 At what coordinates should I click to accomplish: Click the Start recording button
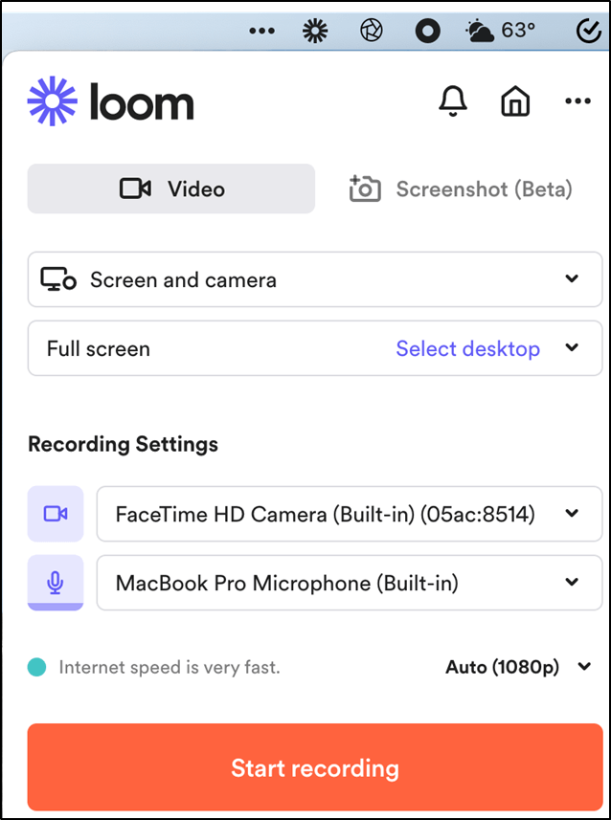315,767
